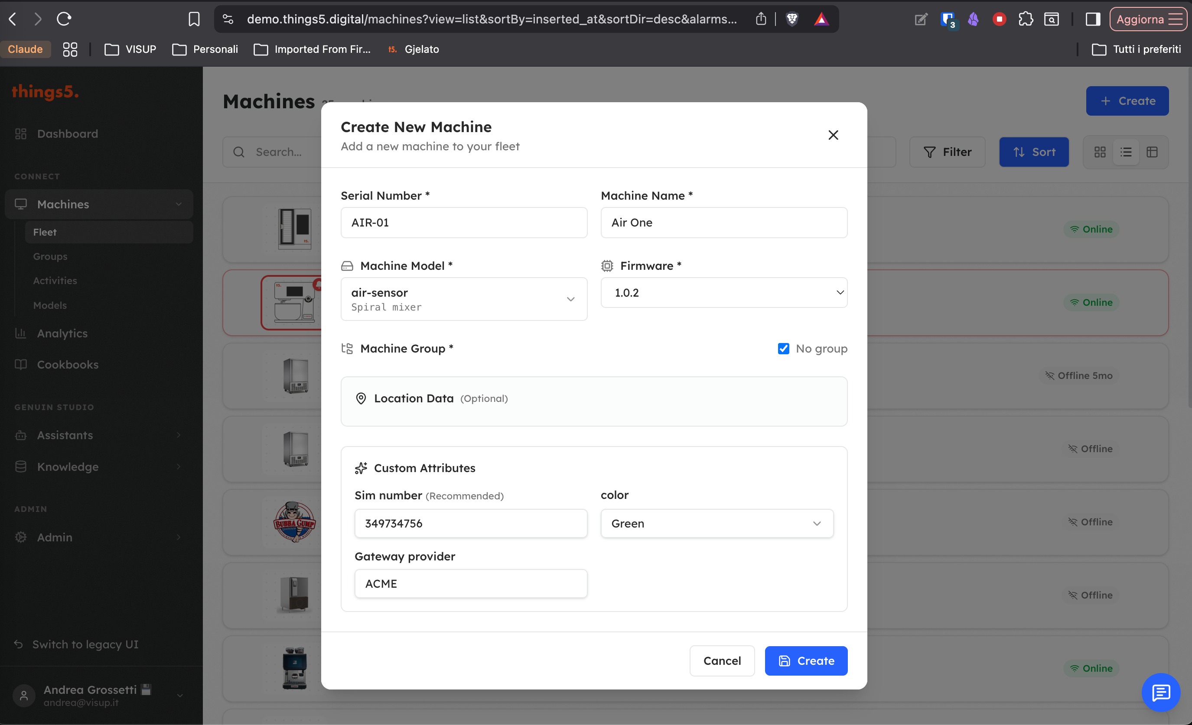1192x725 pixels.
Task: Click the browser bookmark icon
Action: 193,19
